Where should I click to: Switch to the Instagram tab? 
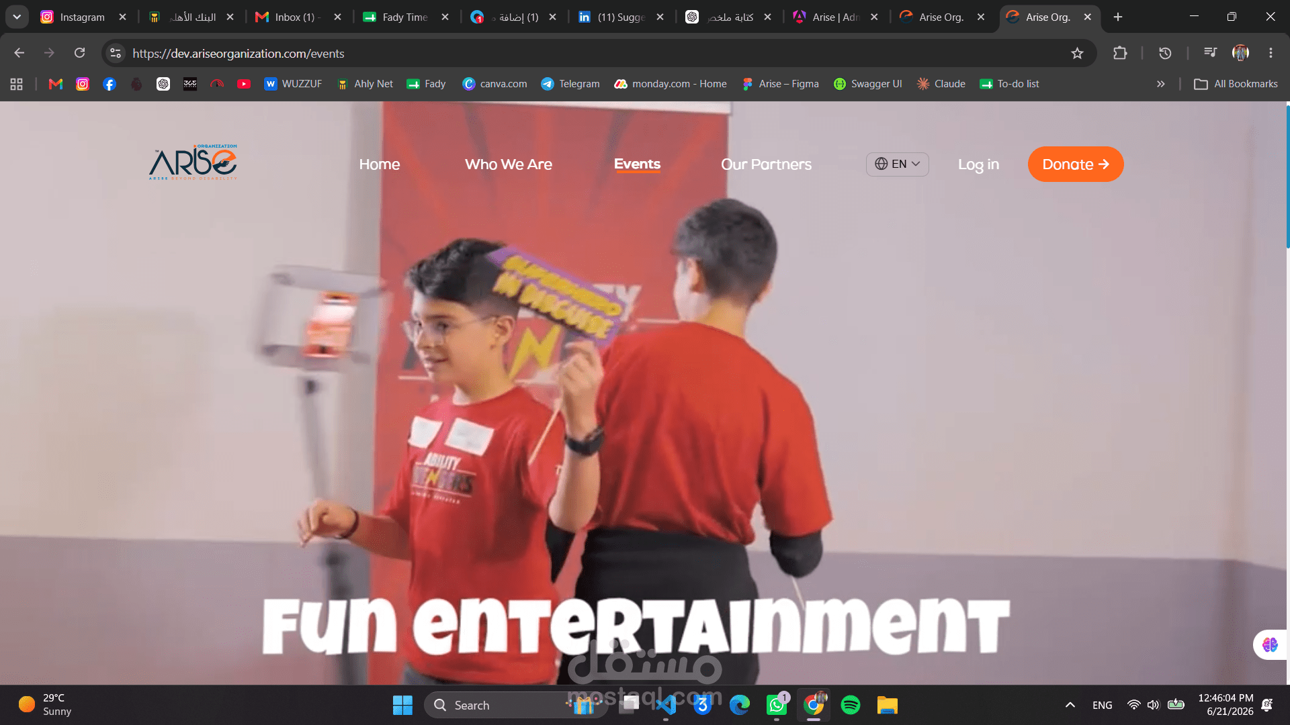click(82, 17)
